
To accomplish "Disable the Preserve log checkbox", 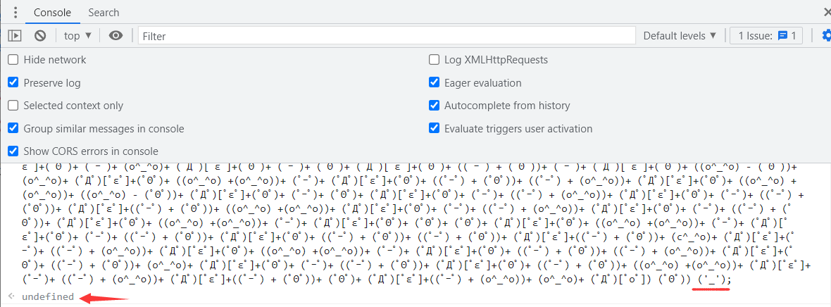I will pyautogui.click(x=13, y=82).
